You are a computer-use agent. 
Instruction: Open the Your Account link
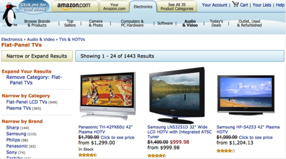(215, 5)
